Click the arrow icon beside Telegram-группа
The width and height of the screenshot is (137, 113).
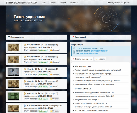pyautogui.click(x=74, y=51)
